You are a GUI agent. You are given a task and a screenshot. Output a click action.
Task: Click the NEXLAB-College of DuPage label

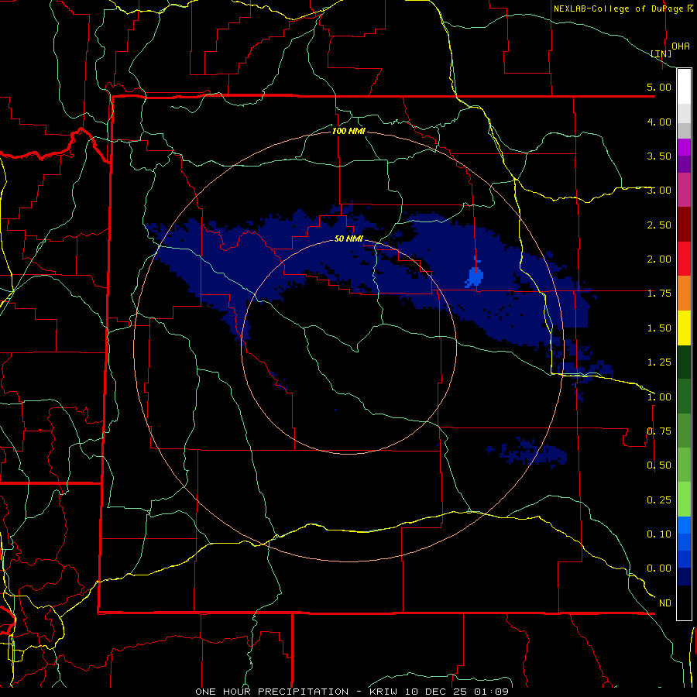tap(623, 9)
